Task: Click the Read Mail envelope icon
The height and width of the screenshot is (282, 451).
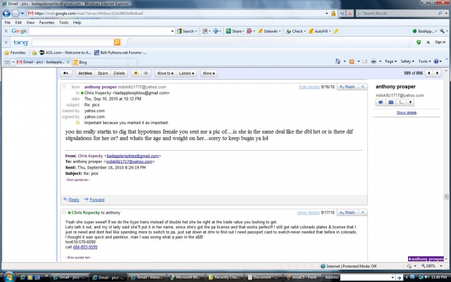Action: click(364, 61)
